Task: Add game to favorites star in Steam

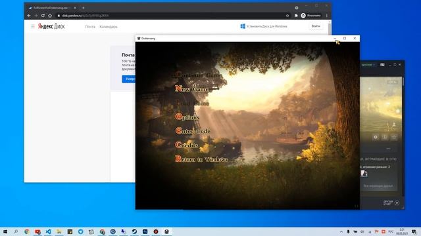Action: [x=394, y=137]
